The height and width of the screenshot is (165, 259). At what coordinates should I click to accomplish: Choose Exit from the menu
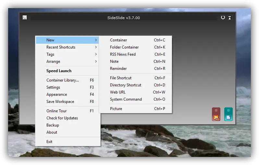click(x=68, y=142)
